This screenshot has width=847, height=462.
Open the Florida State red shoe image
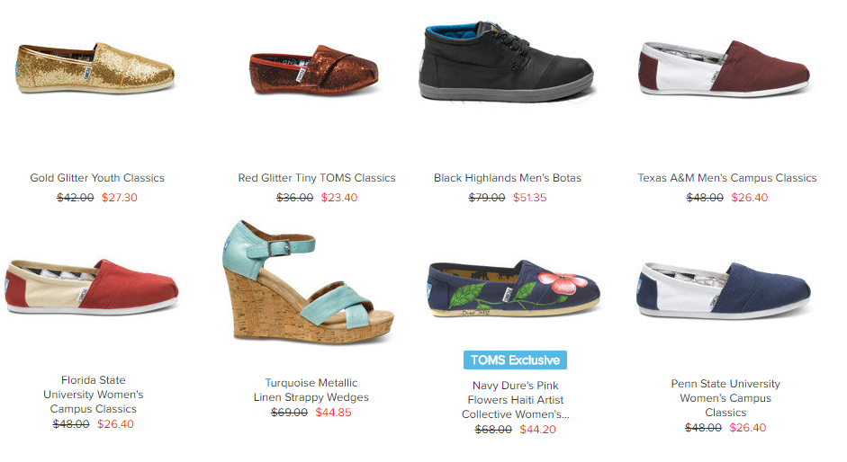pos(91,287)
